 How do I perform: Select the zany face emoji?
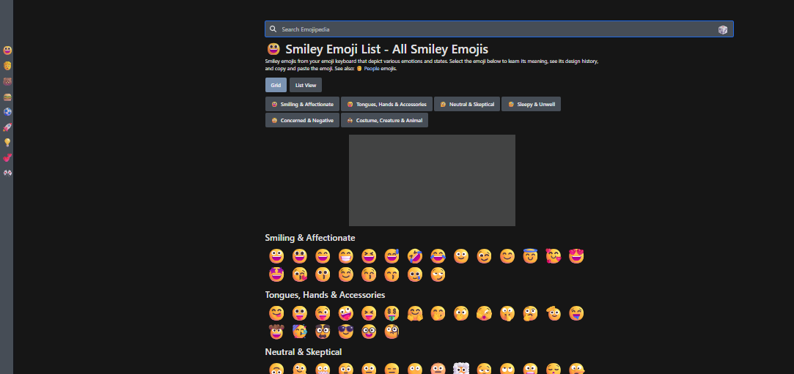pos(346,313)
